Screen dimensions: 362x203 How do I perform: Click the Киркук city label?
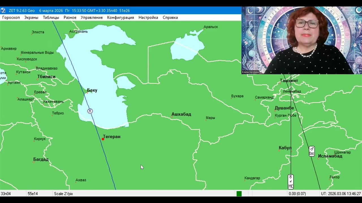[40, 139]
